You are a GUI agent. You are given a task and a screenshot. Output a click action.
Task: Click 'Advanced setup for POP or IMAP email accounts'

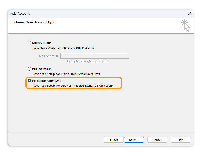pyautogui.click(x=66, y=74)
